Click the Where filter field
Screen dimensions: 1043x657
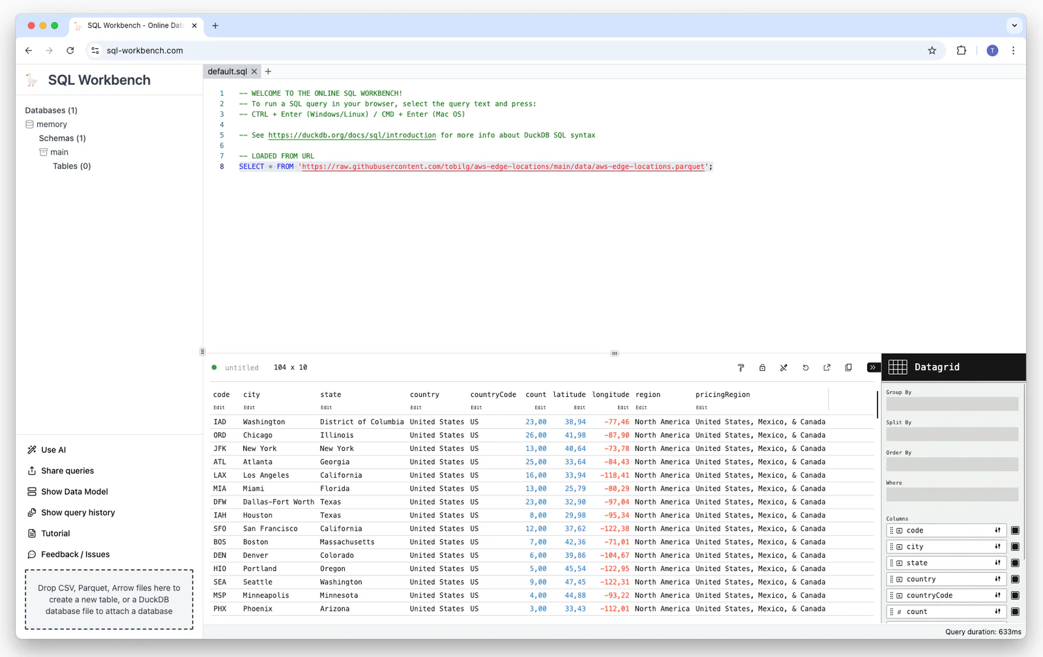tap(952, 495)
